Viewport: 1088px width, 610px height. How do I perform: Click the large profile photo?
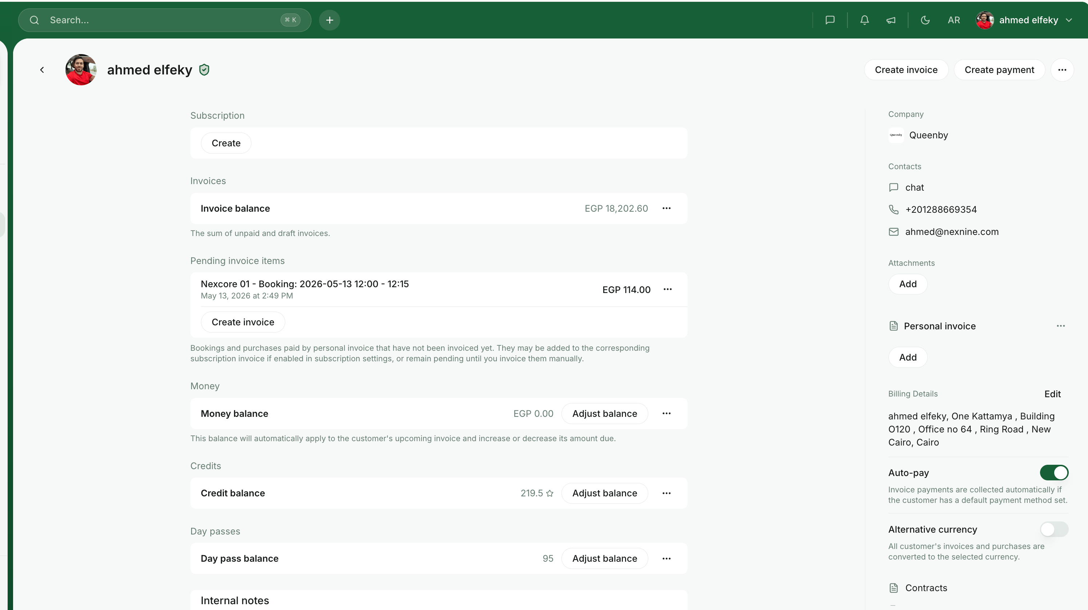tap(81, 70)
